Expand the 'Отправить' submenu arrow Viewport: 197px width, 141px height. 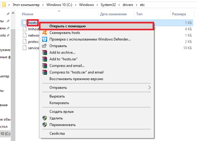point(149,87)
